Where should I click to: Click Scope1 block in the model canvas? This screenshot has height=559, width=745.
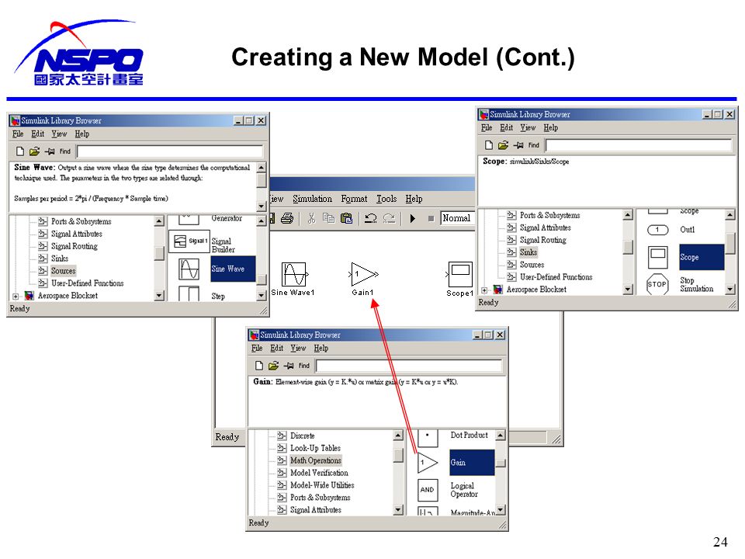pyautogui.click(x=460, y=274)
